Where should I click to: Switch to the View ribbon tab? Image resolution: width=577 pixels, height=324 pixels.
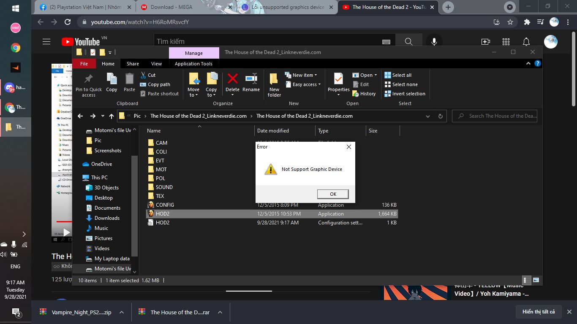[156, 63]
